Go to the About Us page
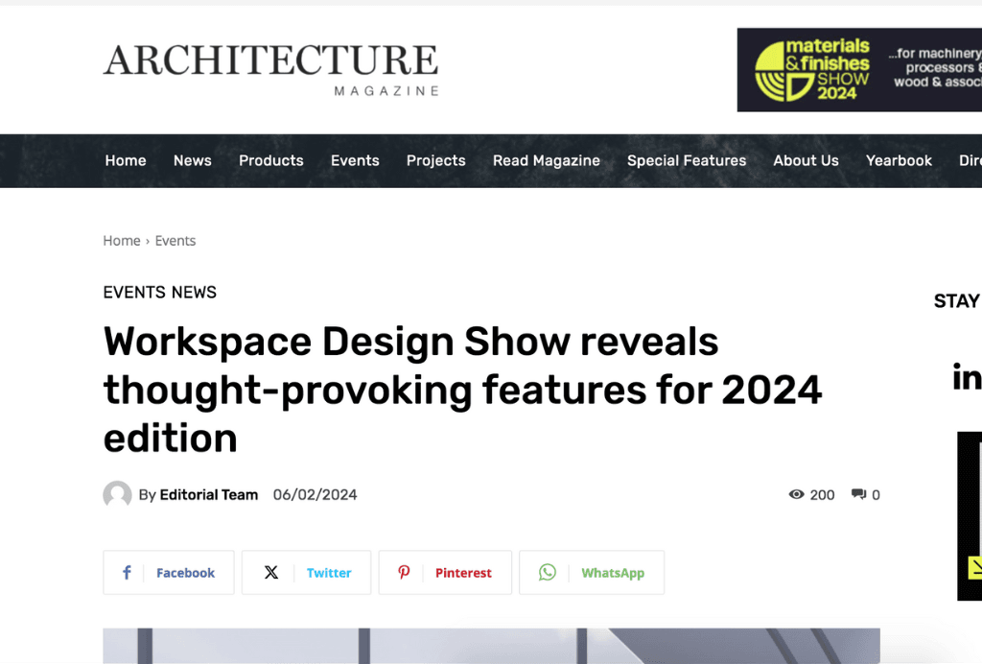 (806, 161)
